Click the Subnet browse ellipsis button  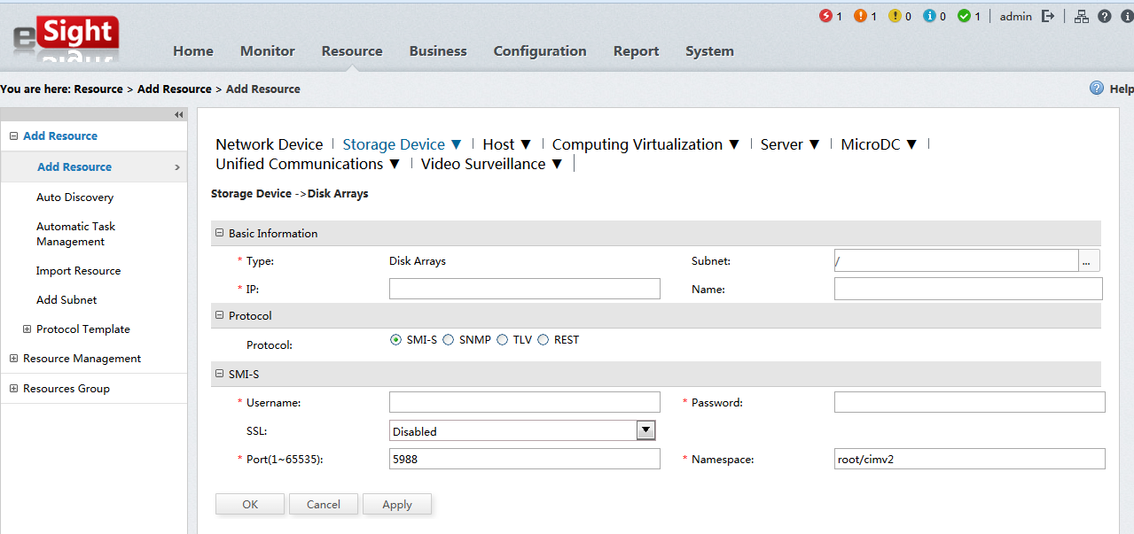click(1089, 260)
